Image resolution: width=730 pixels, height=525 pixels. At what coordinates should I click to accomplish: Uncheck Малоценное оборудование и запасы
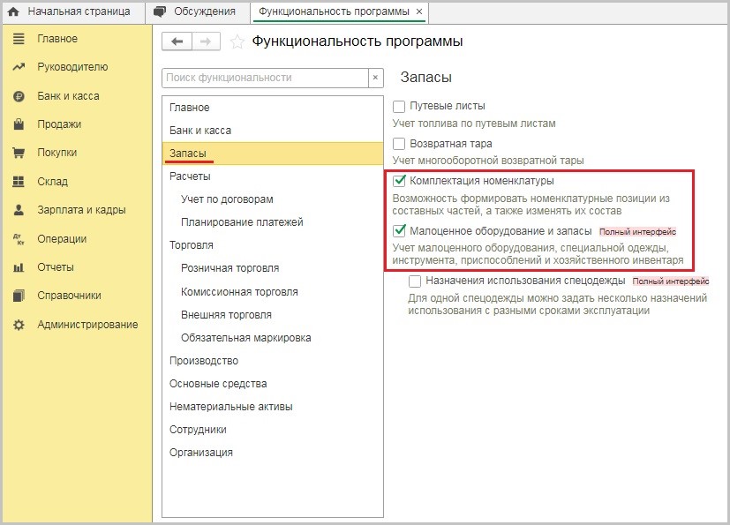[399, 231]
